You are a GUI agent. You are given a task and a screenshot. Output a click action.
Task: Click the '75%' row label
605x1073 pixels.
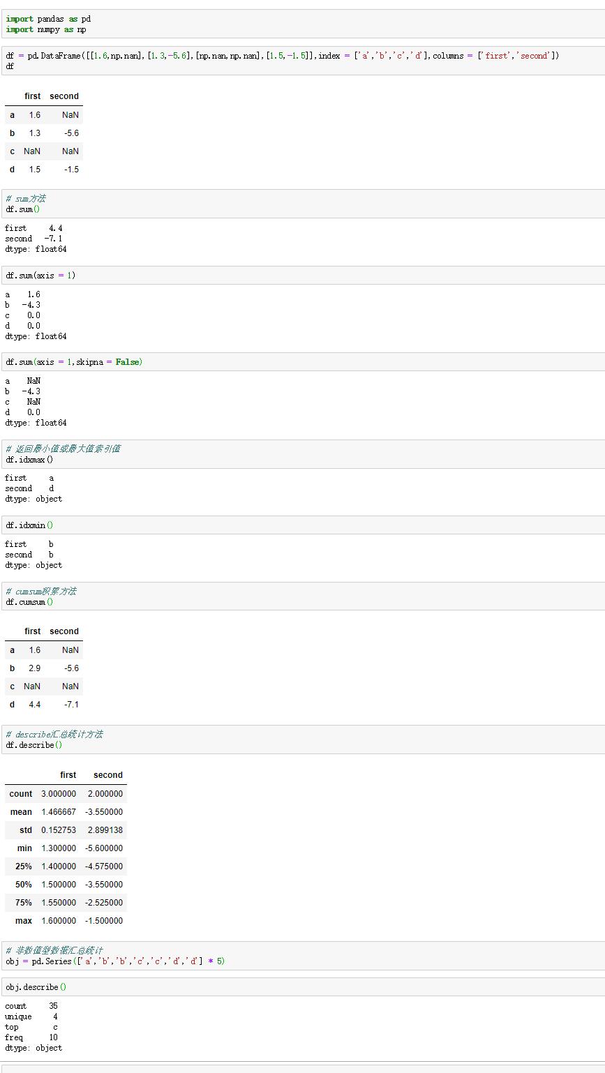click(x=24, y=903)
